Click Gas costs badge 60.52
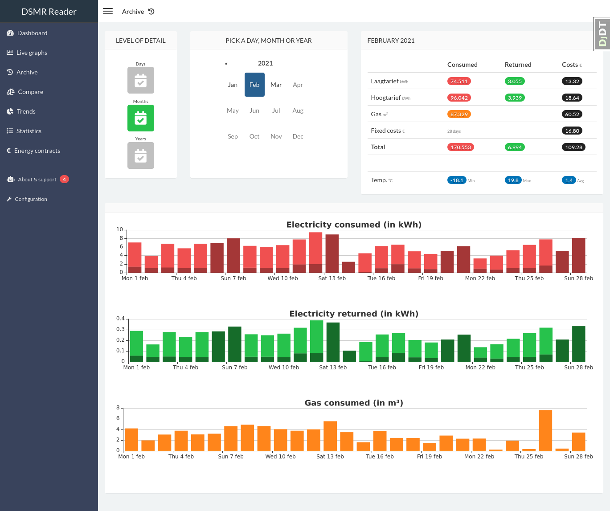 pos(572,114)
